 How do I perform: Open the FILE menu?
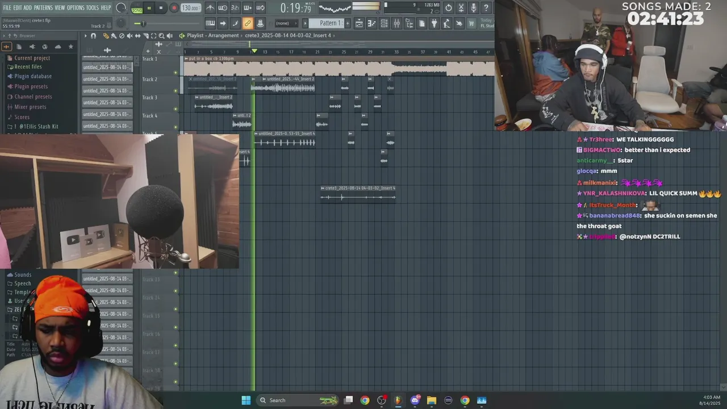7,7
